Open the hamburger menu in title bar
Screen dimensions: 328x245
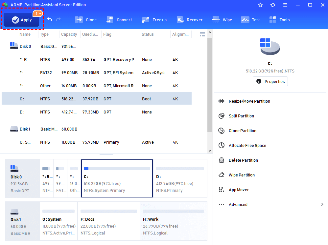(x=285, y=5)
